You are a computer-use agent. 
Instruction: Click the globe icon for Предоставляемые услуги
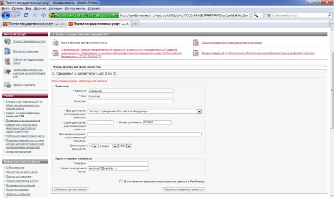point(8,41)
